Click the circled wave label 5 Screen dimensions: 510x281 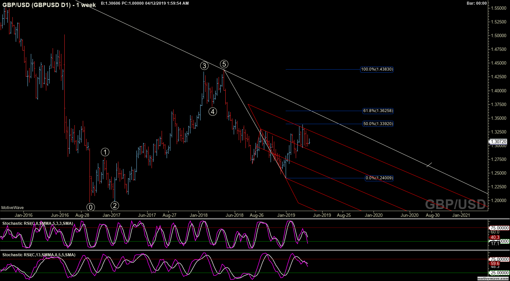(x=224, y=64)
